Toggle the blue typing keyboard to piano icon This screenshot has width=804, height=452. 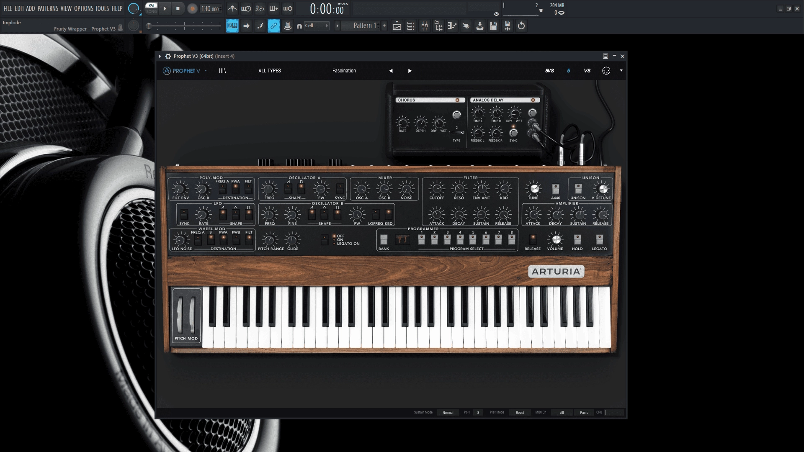[232, 26]
